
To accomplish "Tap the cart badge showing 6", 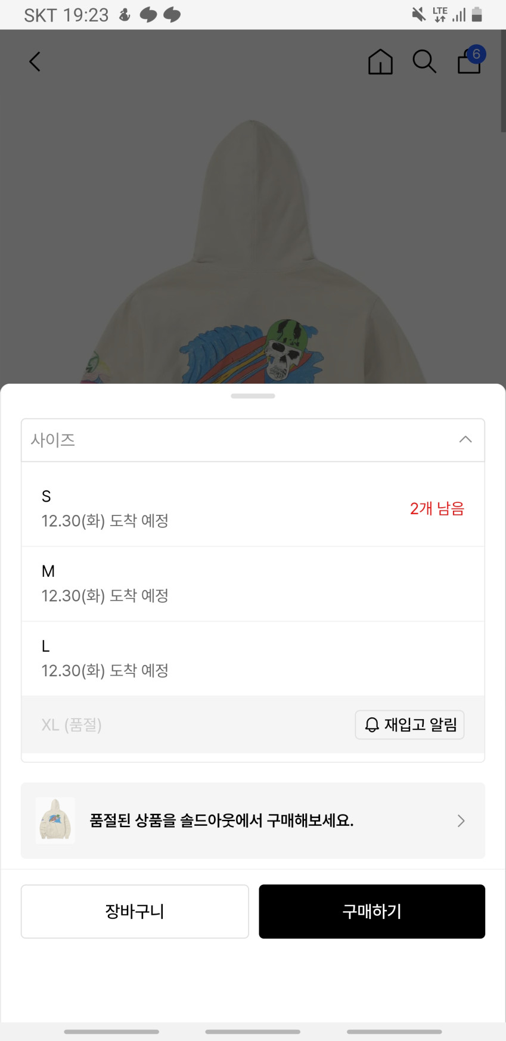I will [x=476, y=54].
